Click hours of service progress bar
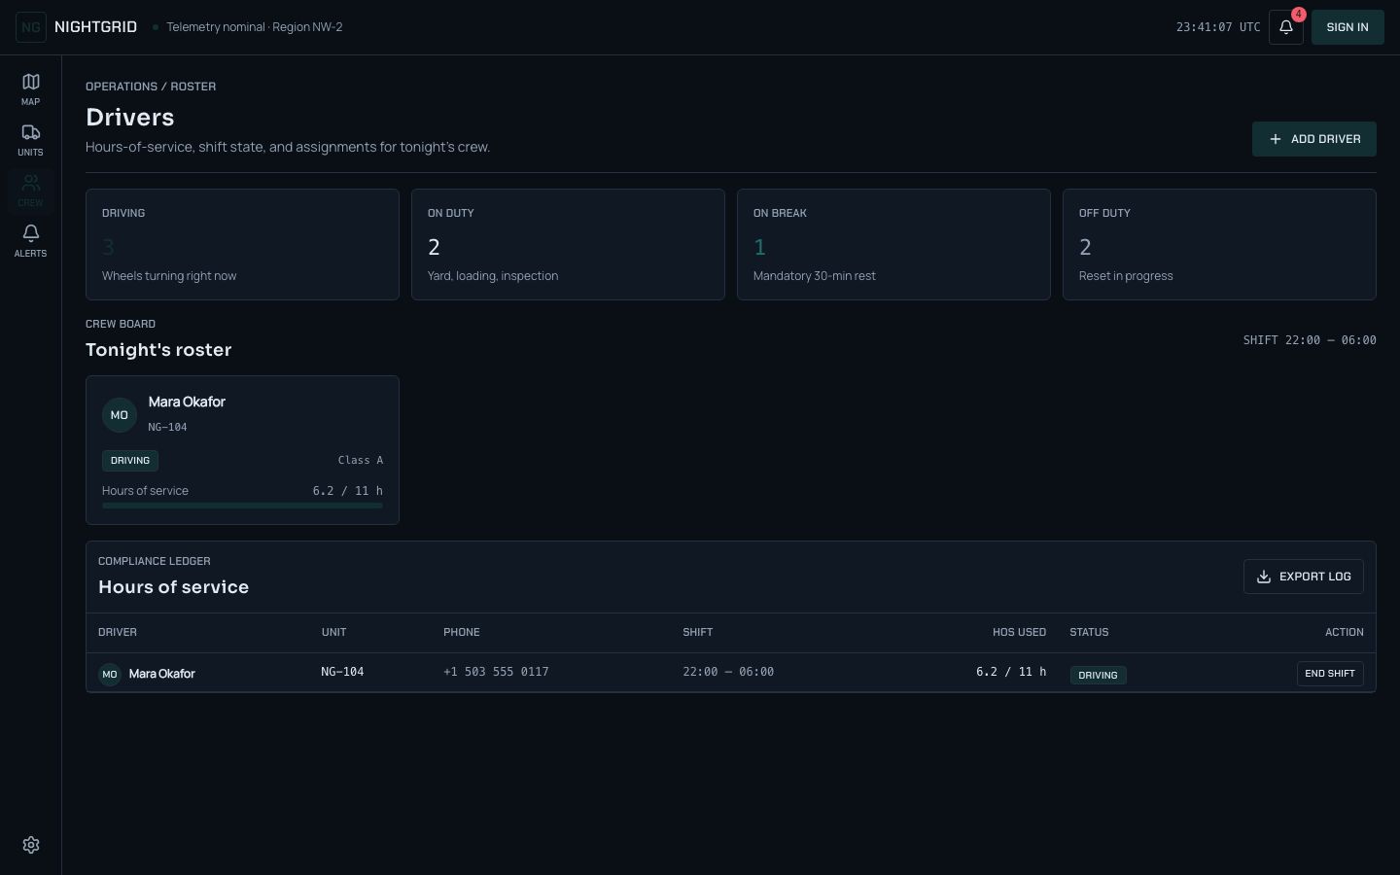 pyautogui.click(x=242, y=506)
